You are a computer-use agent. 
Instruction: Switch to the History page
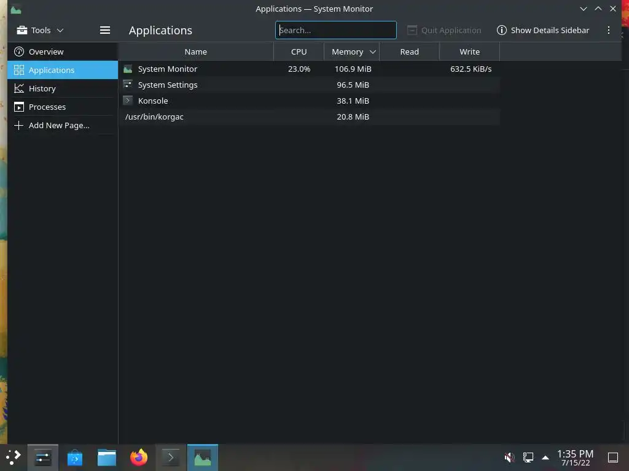pos(63,88)
